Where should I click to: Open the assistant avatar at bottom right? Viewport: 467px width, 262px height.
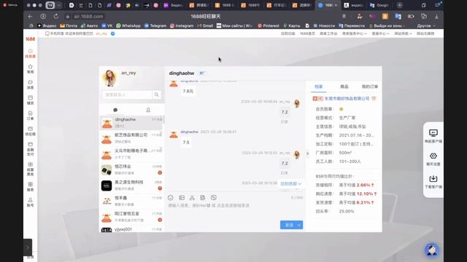pyautogui.click(x=432, y=250)
